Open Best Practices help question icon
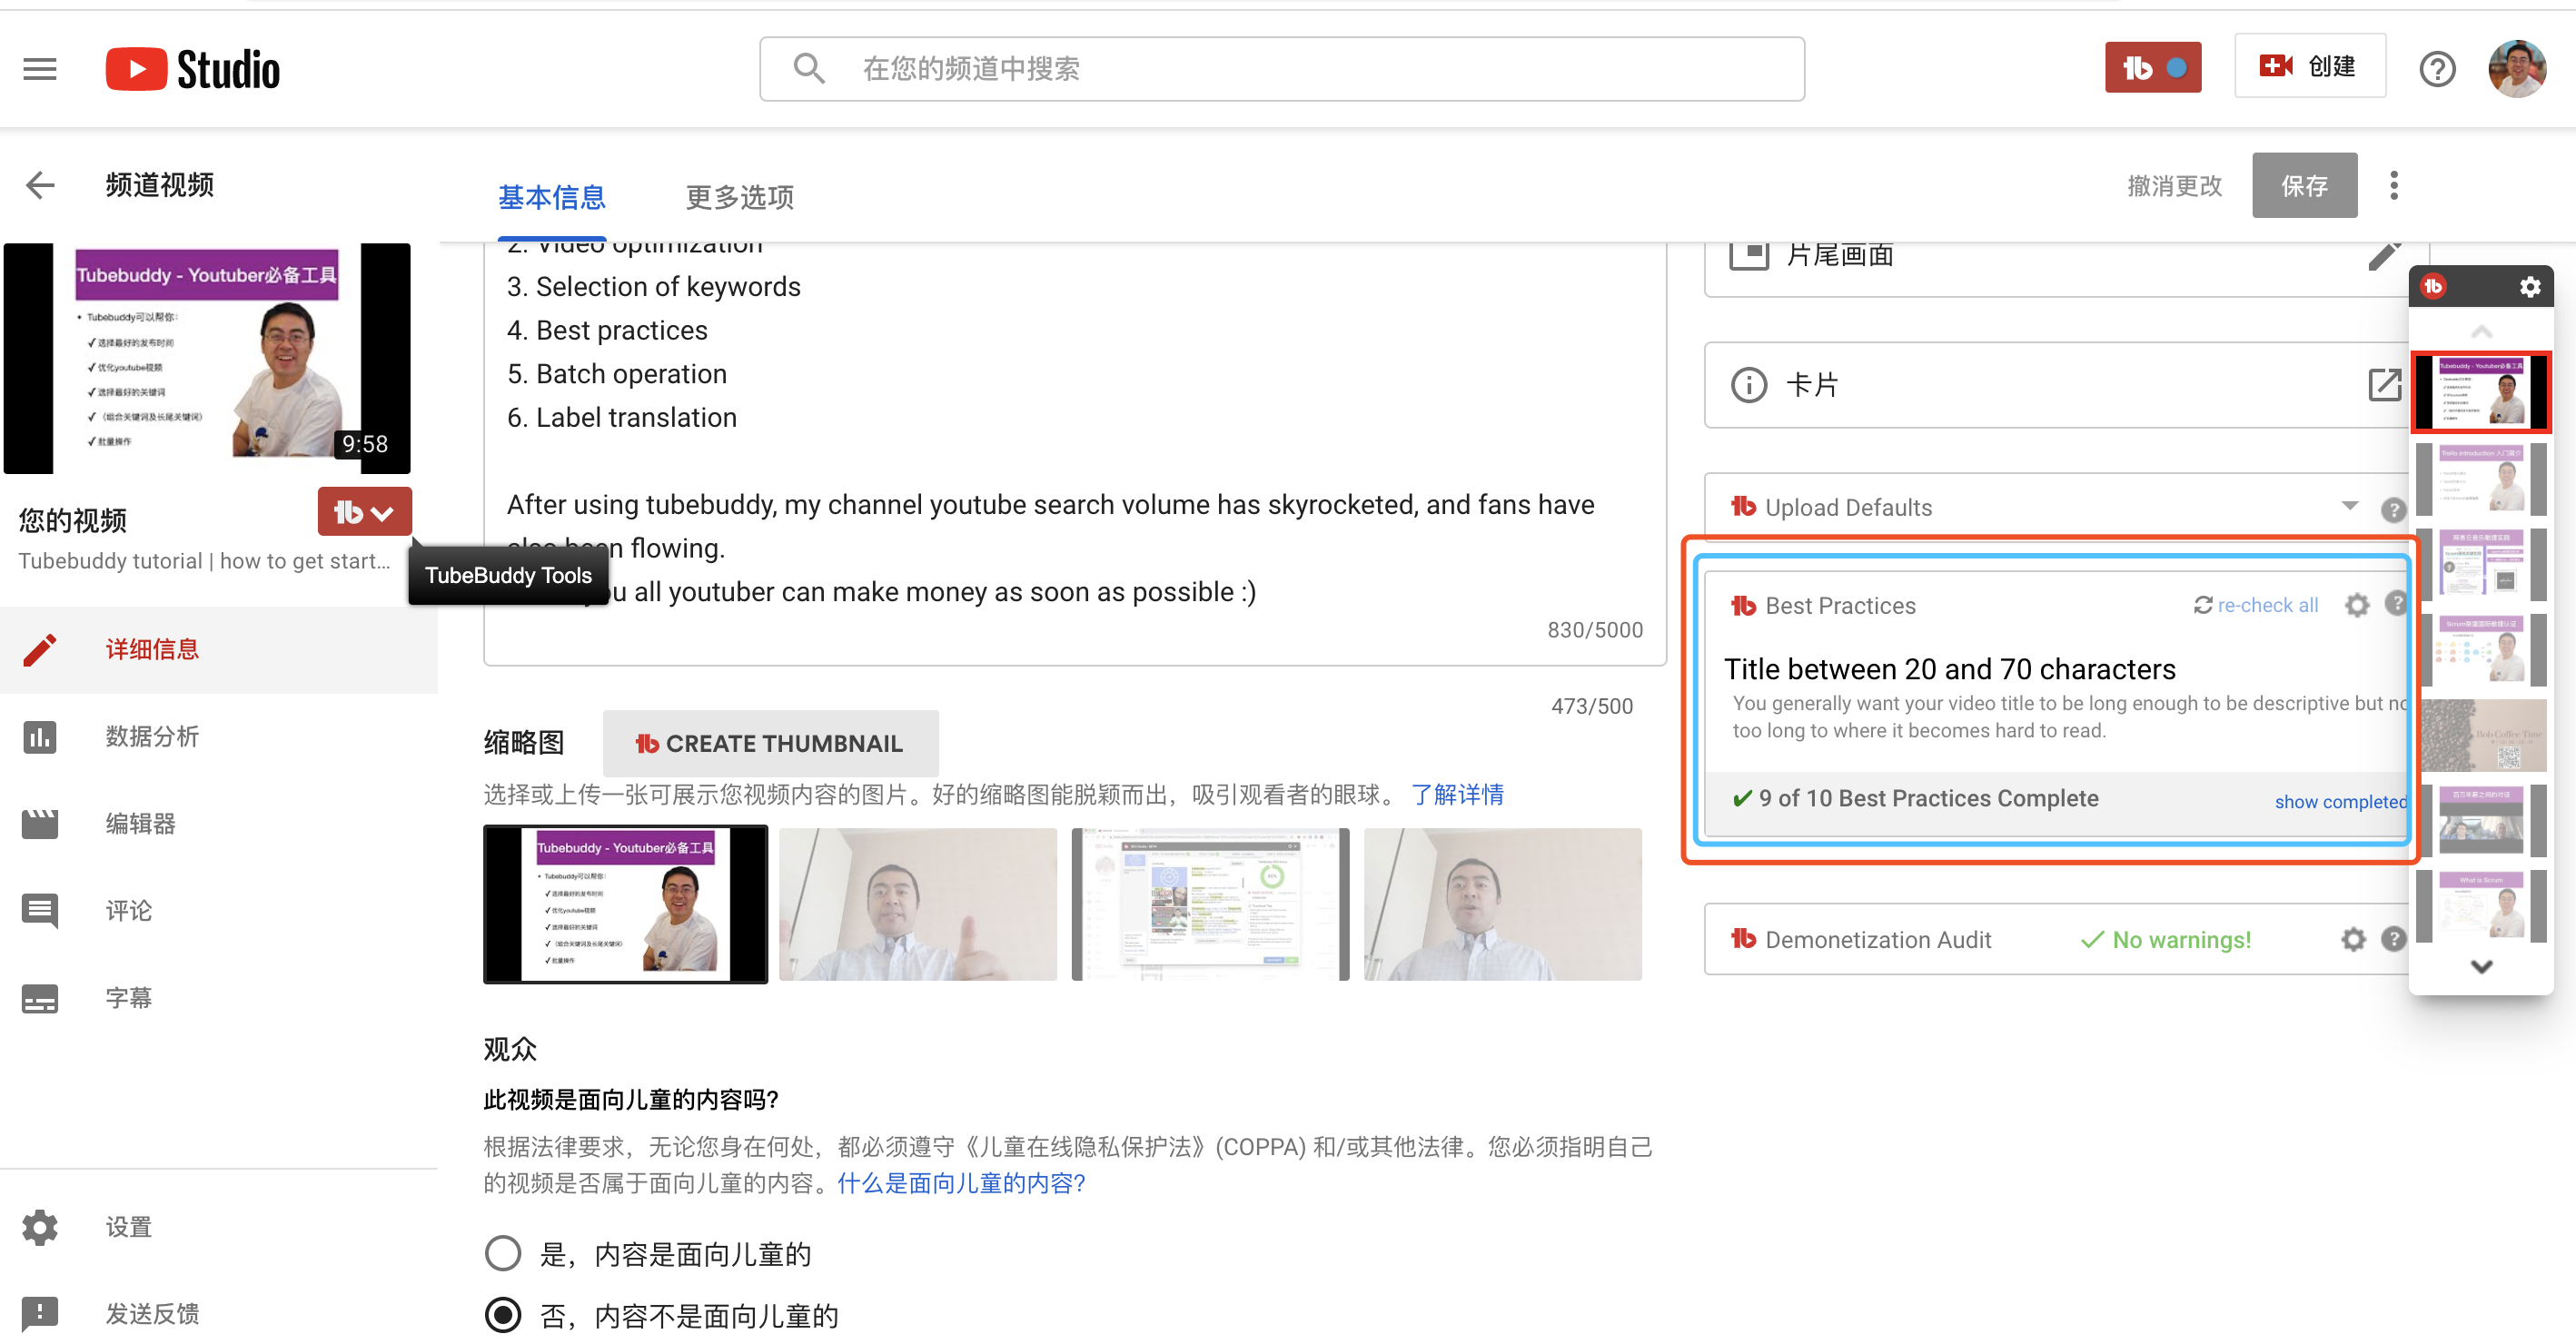Screen dimensions: 2576x1344 click(x=2395, y=603)
